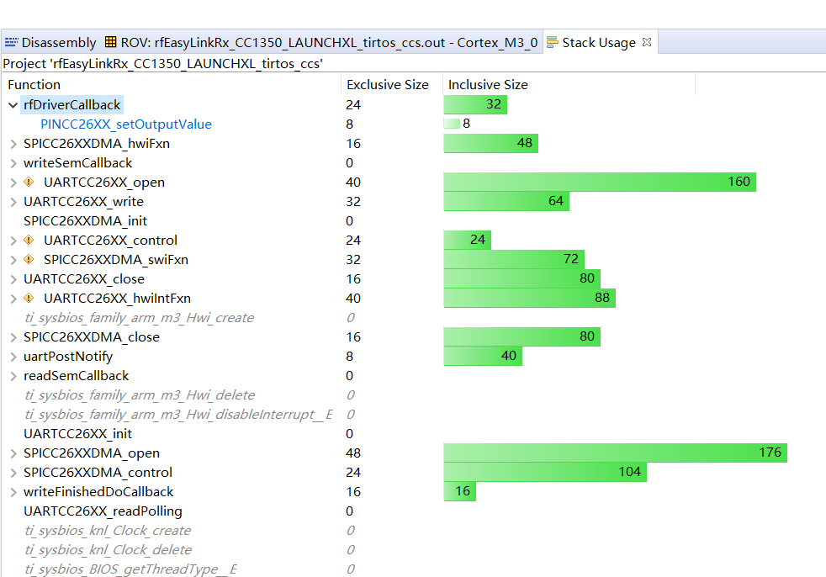Screen dimensions: 826x577
Task: Select the SPICC26XXDMA_control function name
Action: 98,473
